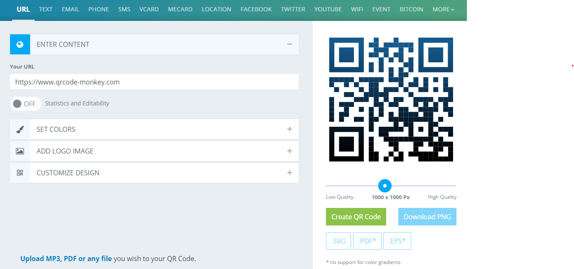Expand Add Logo Image with the plus sign
The width and height of the screenshot is (574, 269).
coord(290,151)
